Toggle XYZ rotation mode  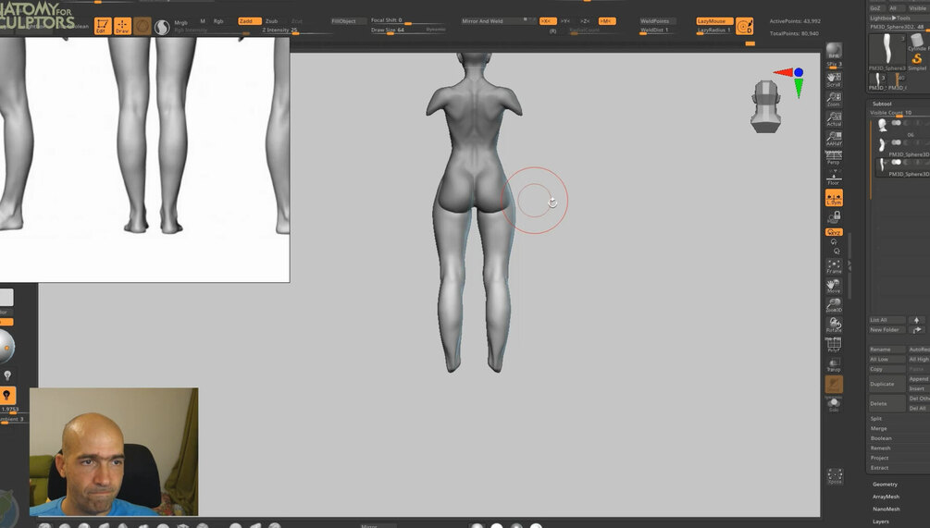pyautogui.click(x=834, y=232)
